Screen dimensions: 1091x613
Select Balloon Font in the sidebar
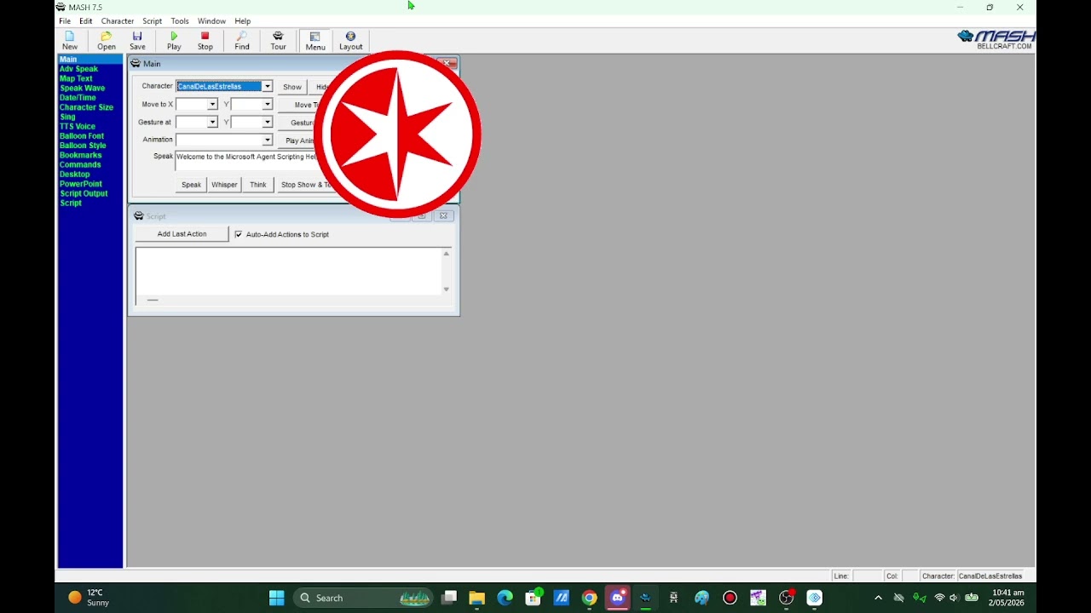(82, 136)
